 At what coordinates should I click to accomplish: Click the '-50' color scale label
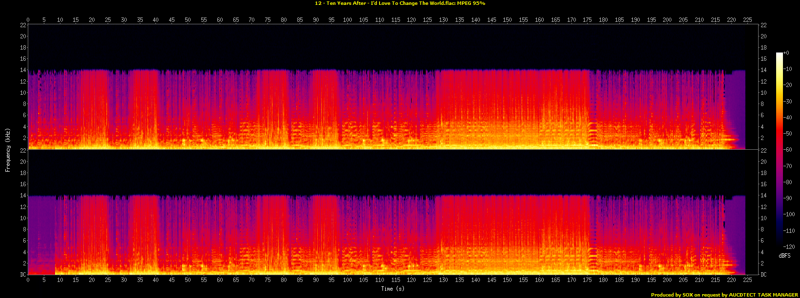click(x=788, y=133)
